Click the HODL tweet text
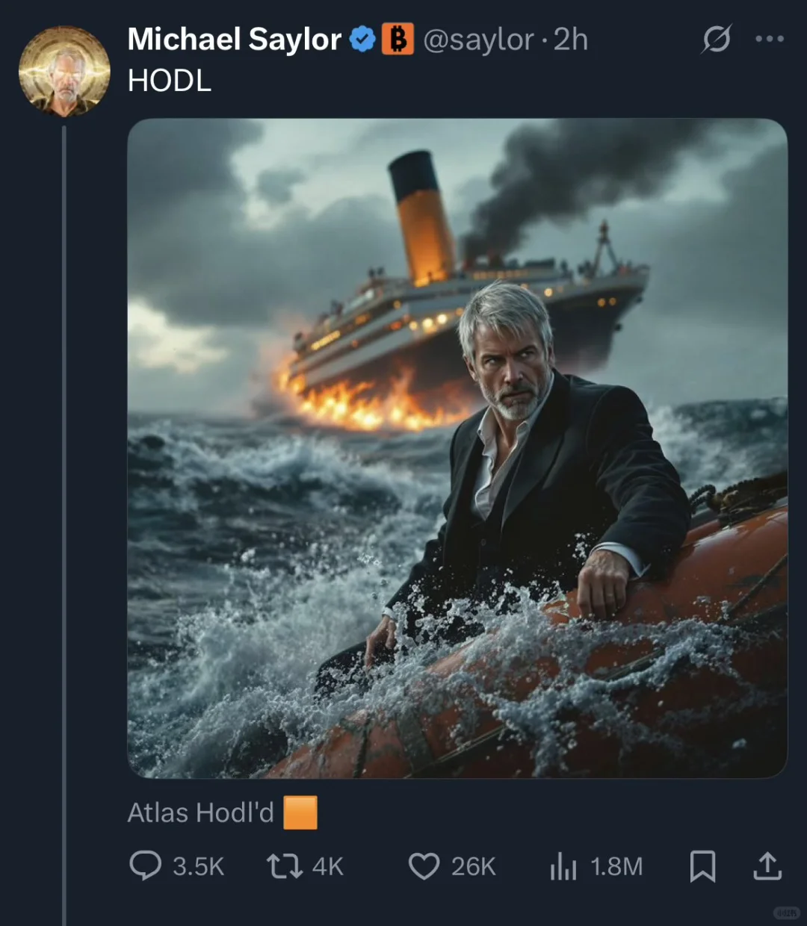 click(x=170, y=81)
